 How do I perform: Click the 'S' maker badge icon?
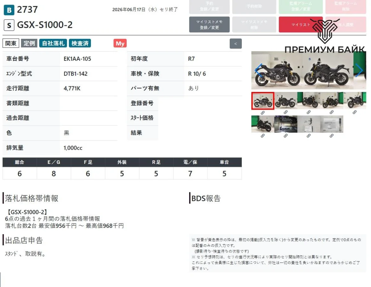(9, 25)
